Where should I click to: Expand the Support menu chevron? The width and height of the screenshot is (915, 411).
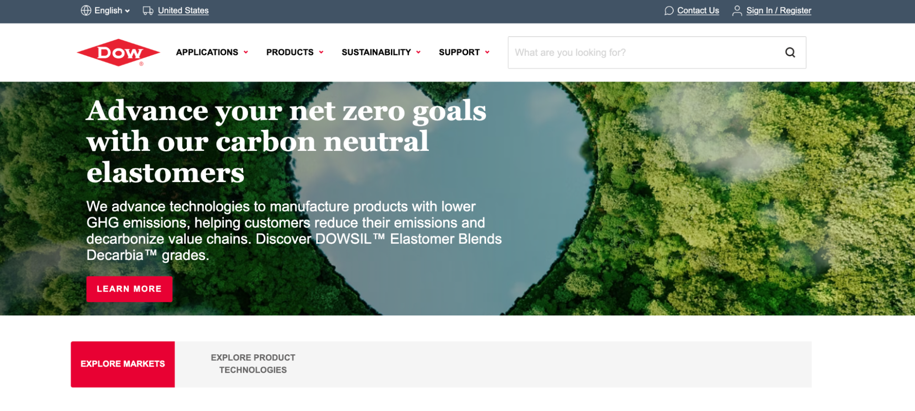pyautogui.click(x=487, y=52)
